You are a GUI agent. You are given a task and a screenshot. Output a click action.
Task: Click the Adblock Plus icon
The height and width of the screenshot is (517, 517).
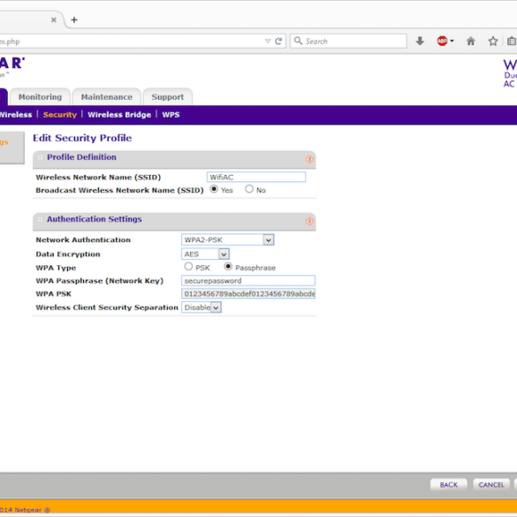[x=442, y=42]
